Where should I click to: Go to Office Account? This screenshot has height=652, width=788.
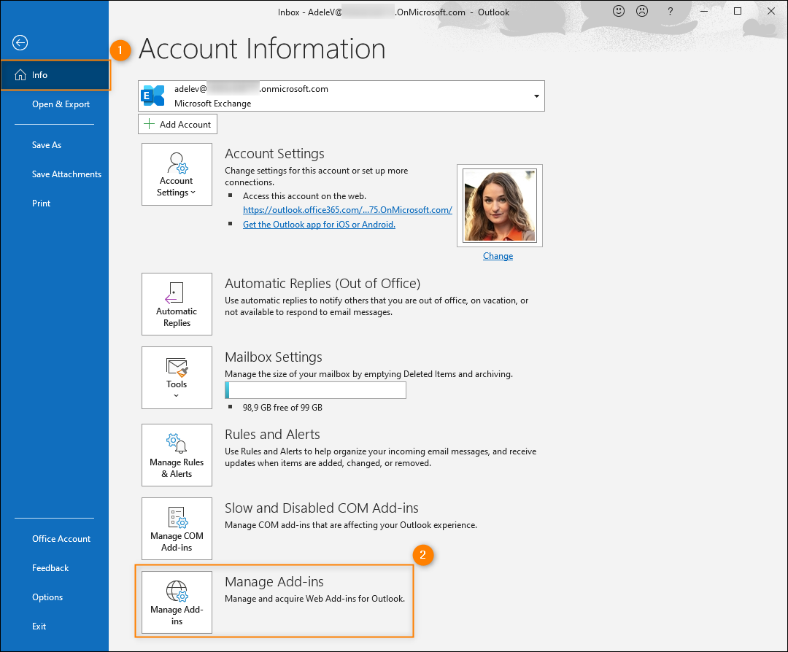click(x=61, y=538)
